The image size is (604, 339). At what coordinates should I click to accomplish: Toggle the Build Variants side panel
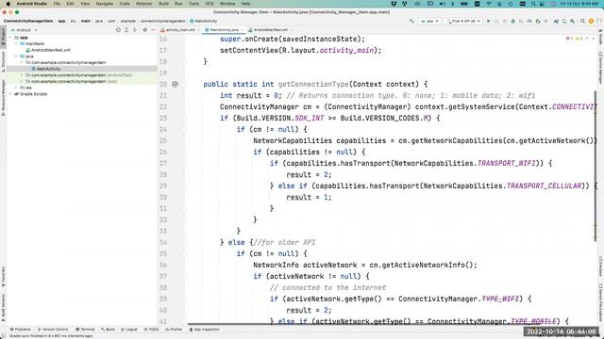pyautogui.click(x=3, y=308)
